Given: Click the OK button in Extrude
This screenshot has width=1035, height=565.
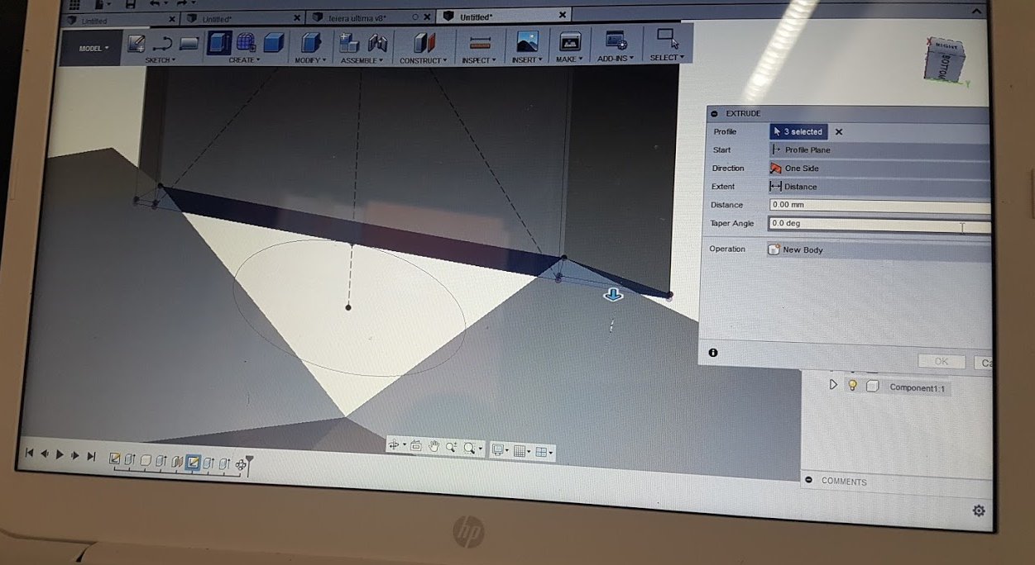Looking at the screenshot, I should pyautogui.click(x=942, y=361).
